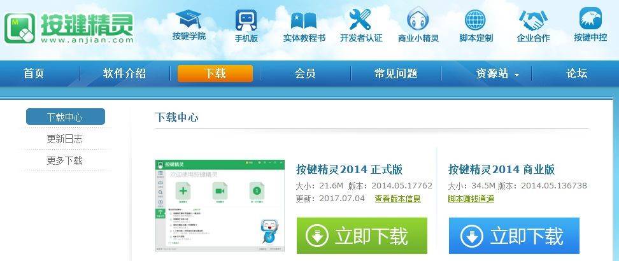Open 更新日志 in the sidebar
Image resolution: width=619 pixels, height=261 pixels.
(x=64, y=139)
